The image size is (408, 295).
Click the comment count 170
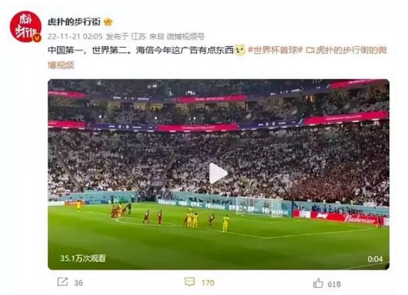[x=208, y=282]
